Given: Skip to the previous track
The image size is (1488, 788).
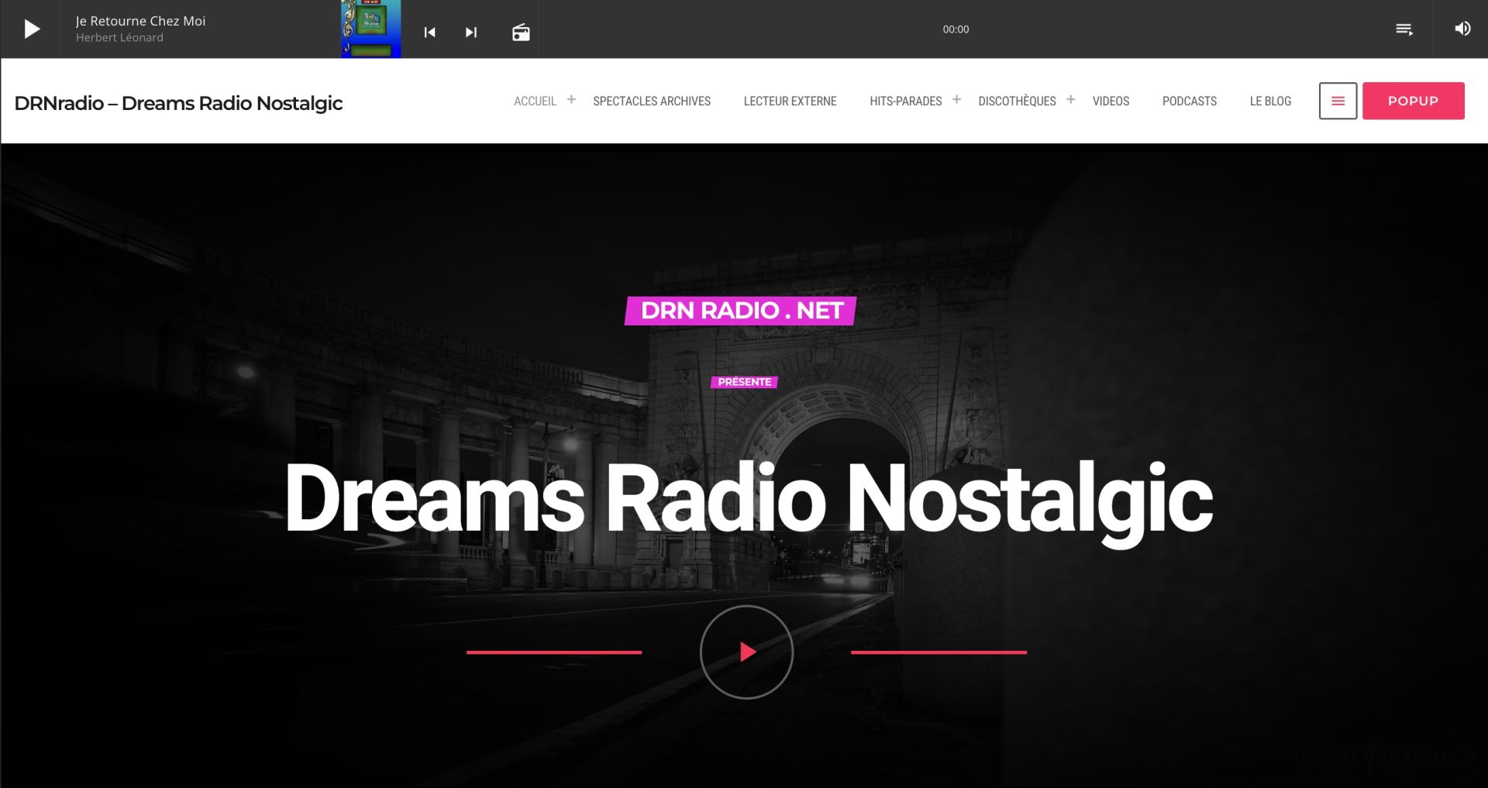Looking at the screenshot, I should 429,32.
